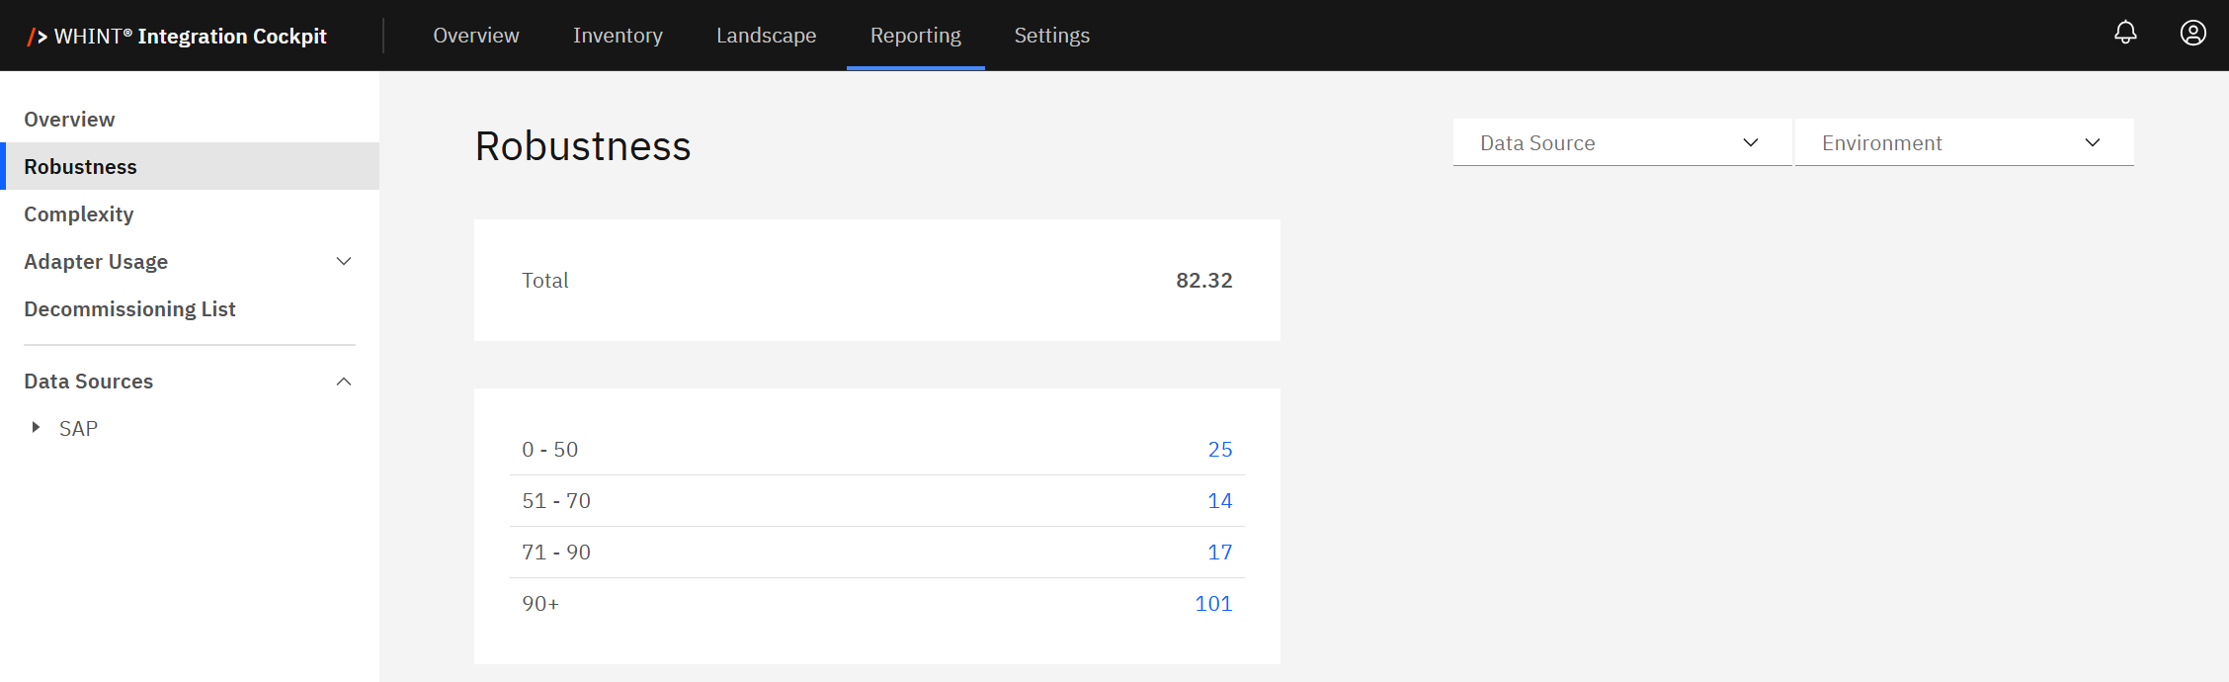Go to the Landscape tab
This screenshot has height=682, width=2229.
766,36
